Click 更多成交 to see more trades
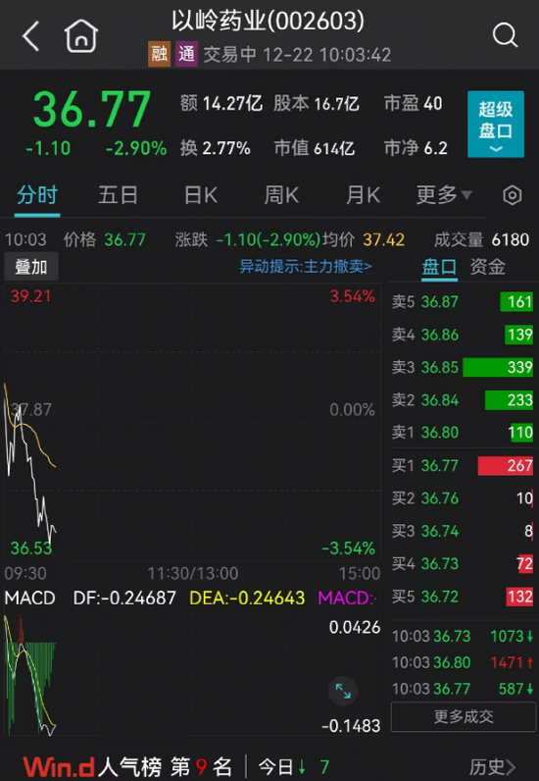 click(x=464, y=717)
